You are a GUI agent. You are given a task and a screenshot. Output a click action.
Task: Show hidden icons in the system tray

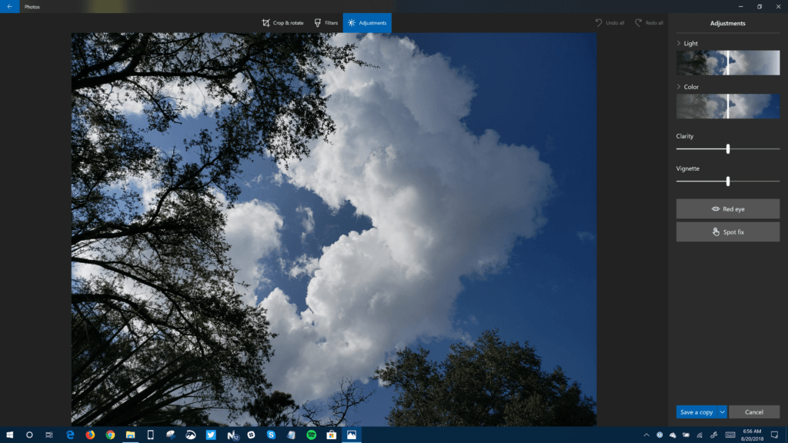646,435
